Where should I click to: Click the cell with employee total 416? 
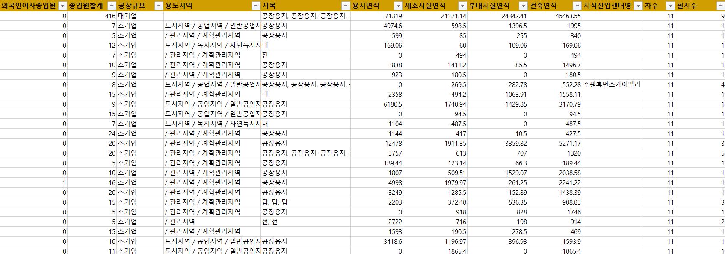[x=92, y=16]
